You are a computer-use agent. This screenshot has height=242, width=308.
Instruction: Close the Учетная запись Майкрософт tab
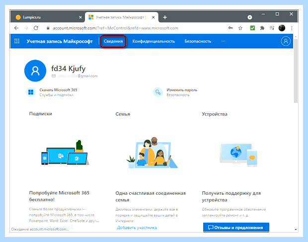pyautogui.click(x=153, y=17)
